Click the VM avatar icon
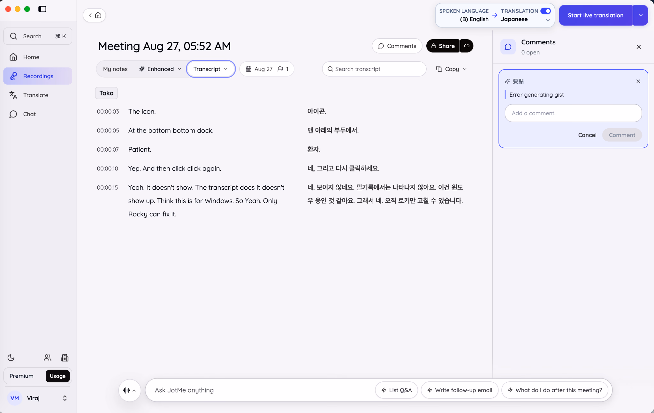The image size is (654, 413). point(15,398)
